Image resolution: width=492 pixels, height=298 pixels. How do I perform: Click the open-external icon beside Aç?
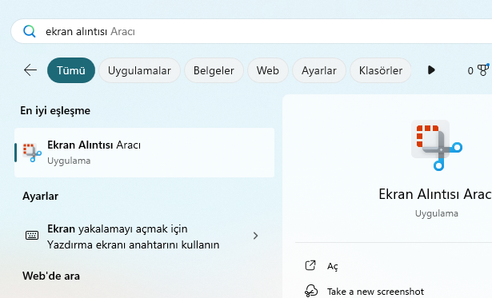(x=310, y=265)
